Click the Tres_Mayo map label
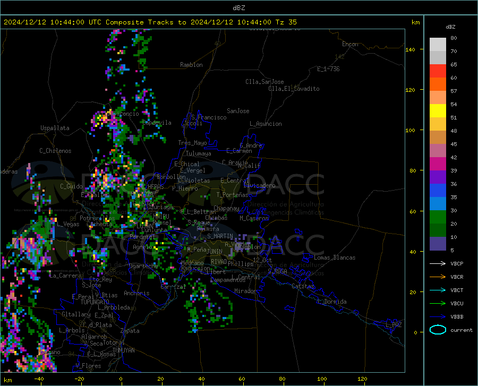 pos(192,143)
